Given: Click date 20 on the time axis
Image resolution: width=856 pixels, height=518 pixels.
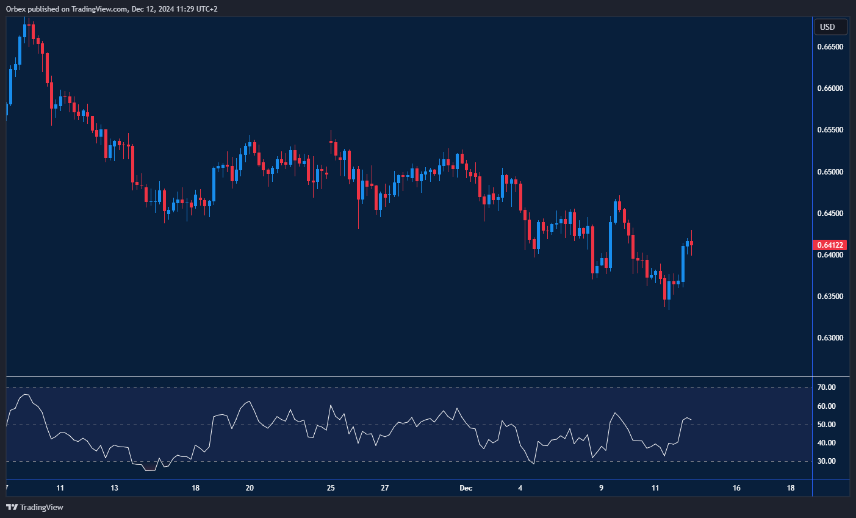Looking at the screenshot, I should [x=250, y=488].
